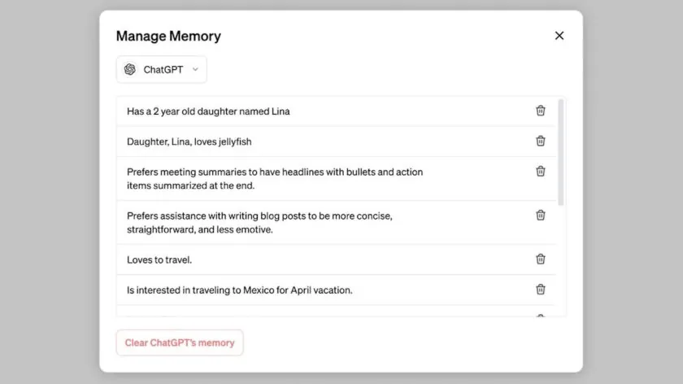Click the partially visible trash icon at list bottom

[x=541, y=315]
